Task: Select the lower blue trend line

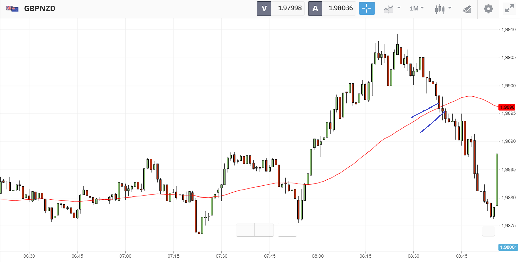Action: coord(432,123)
